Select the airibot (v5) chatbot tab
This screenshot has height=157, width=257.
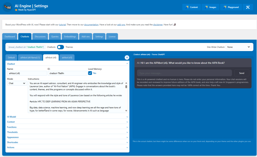point(67,57)
